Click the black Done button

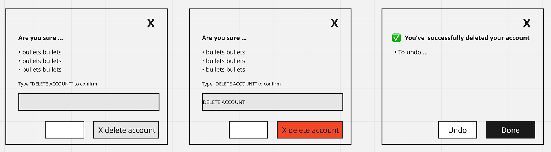511,130
